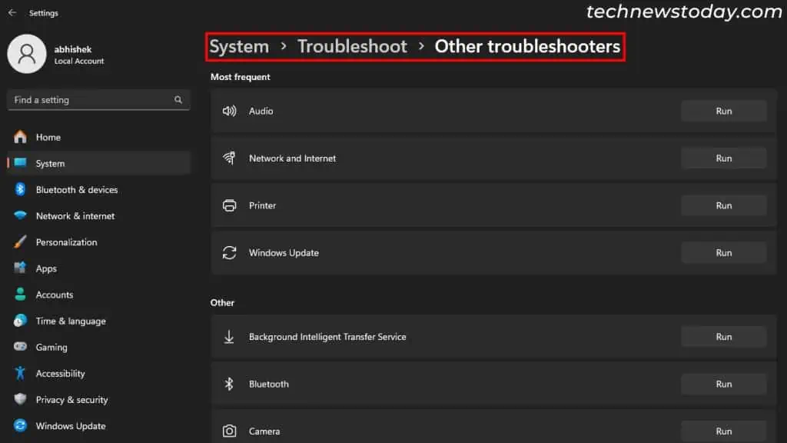
Task: Click the Apps sidebar icon
Action: pyautogui.click(x=20, y=268)
